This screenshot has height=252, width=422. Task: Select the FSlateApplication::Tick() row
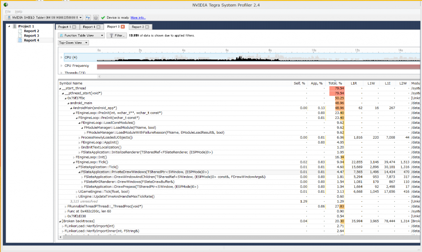pyautogui.click(x=239, y=167)
